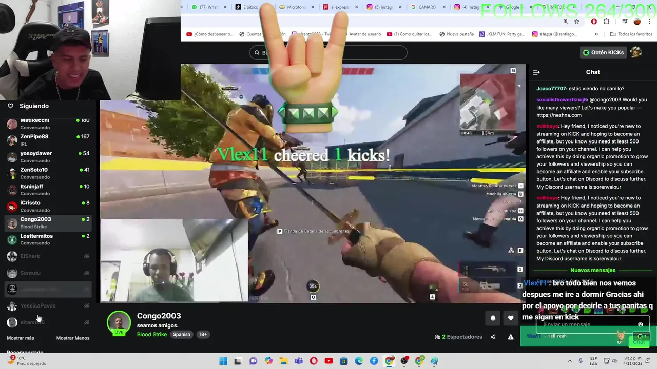
Task: Click the browser zoom magnifier icon
Action: pos(566,22)
